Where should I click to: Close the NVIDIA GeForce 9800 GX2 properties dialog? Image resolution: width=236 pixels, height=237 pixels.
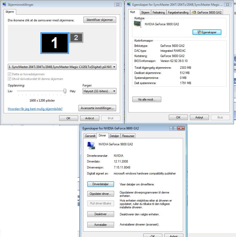pyautogui.click(x=181, y=128)
